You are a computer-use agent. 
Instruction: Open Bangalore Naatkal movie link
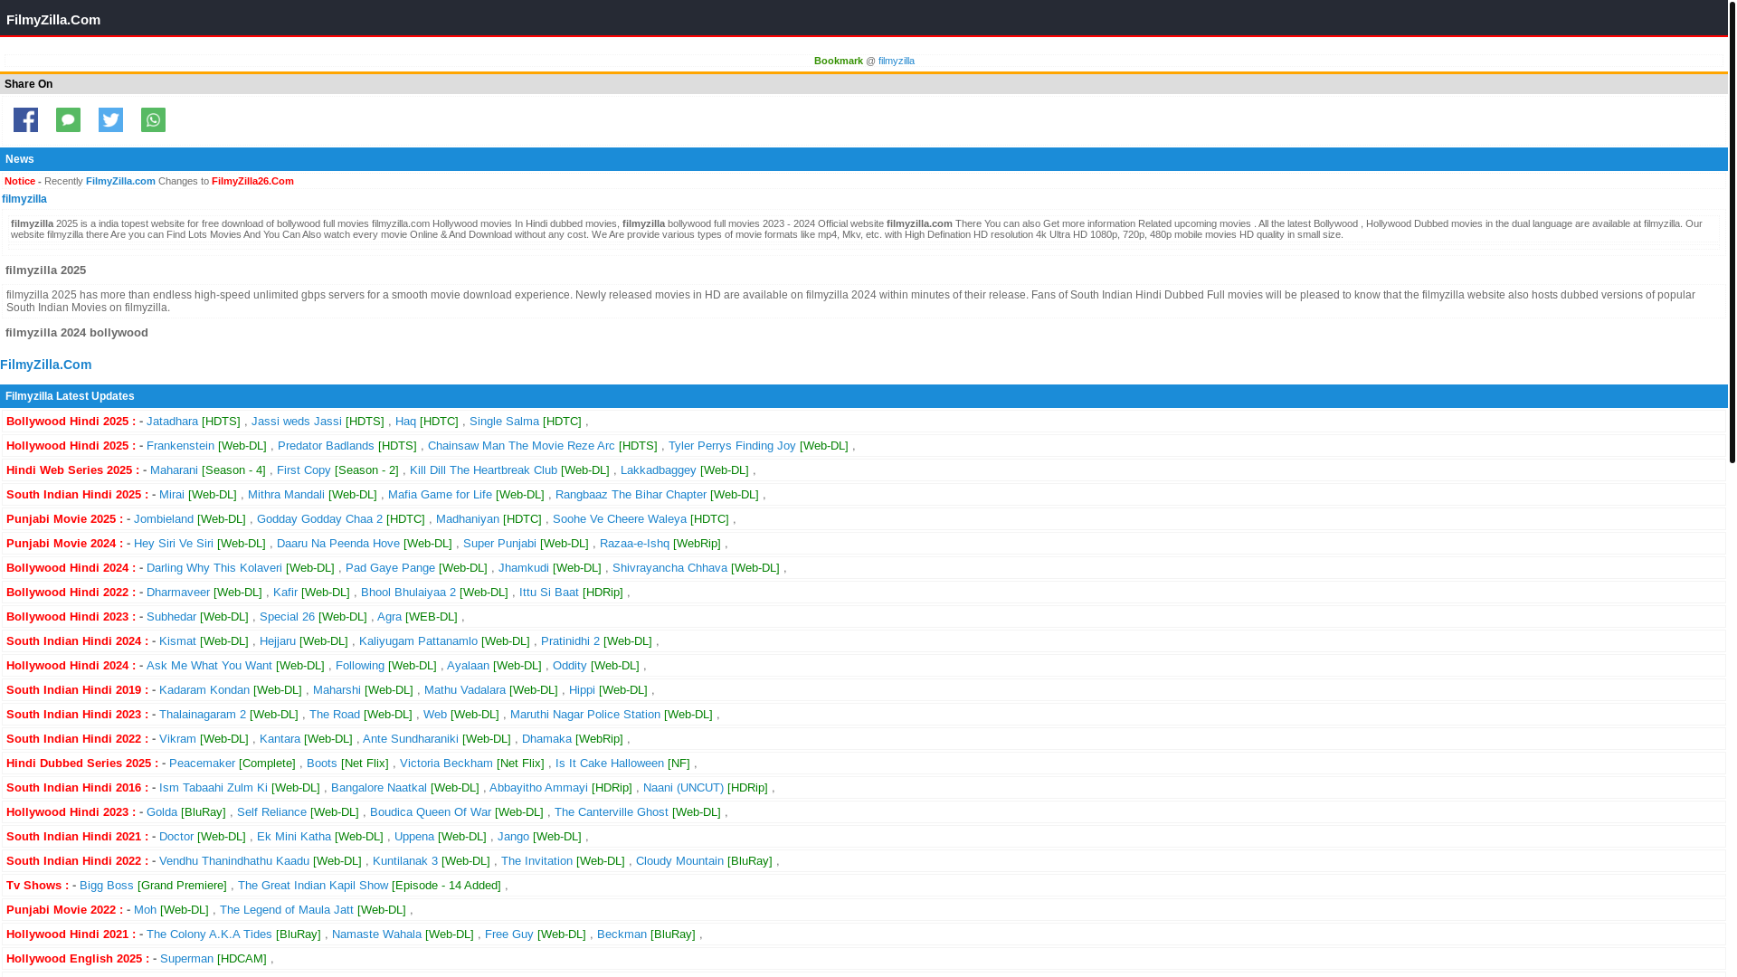pyautogui.click(x=379, y=788)
